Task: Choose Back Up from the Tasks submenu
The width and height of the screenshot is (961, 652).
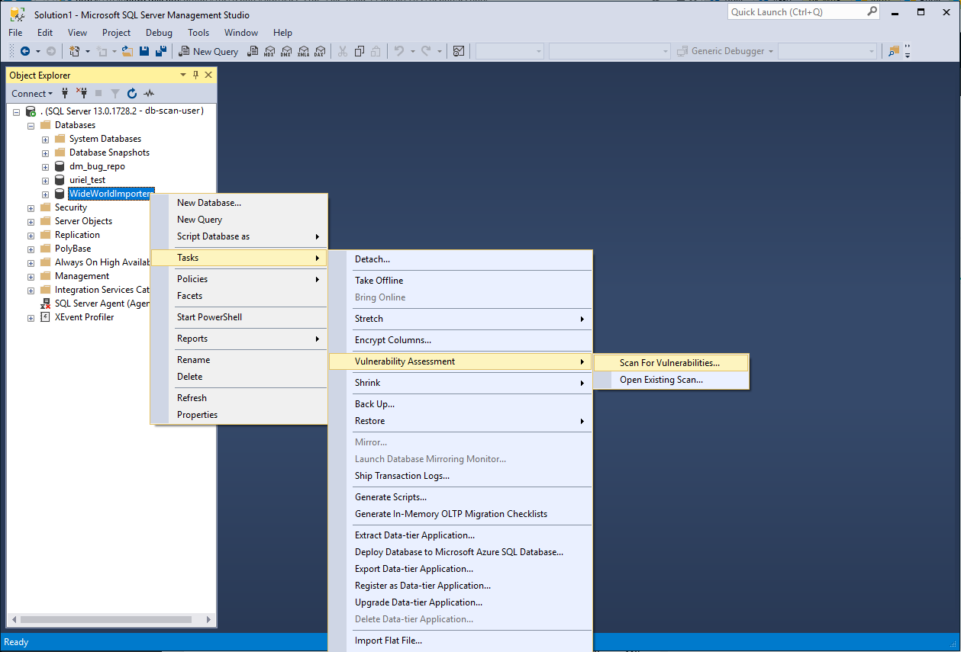Action: click(x=374, y=403)
